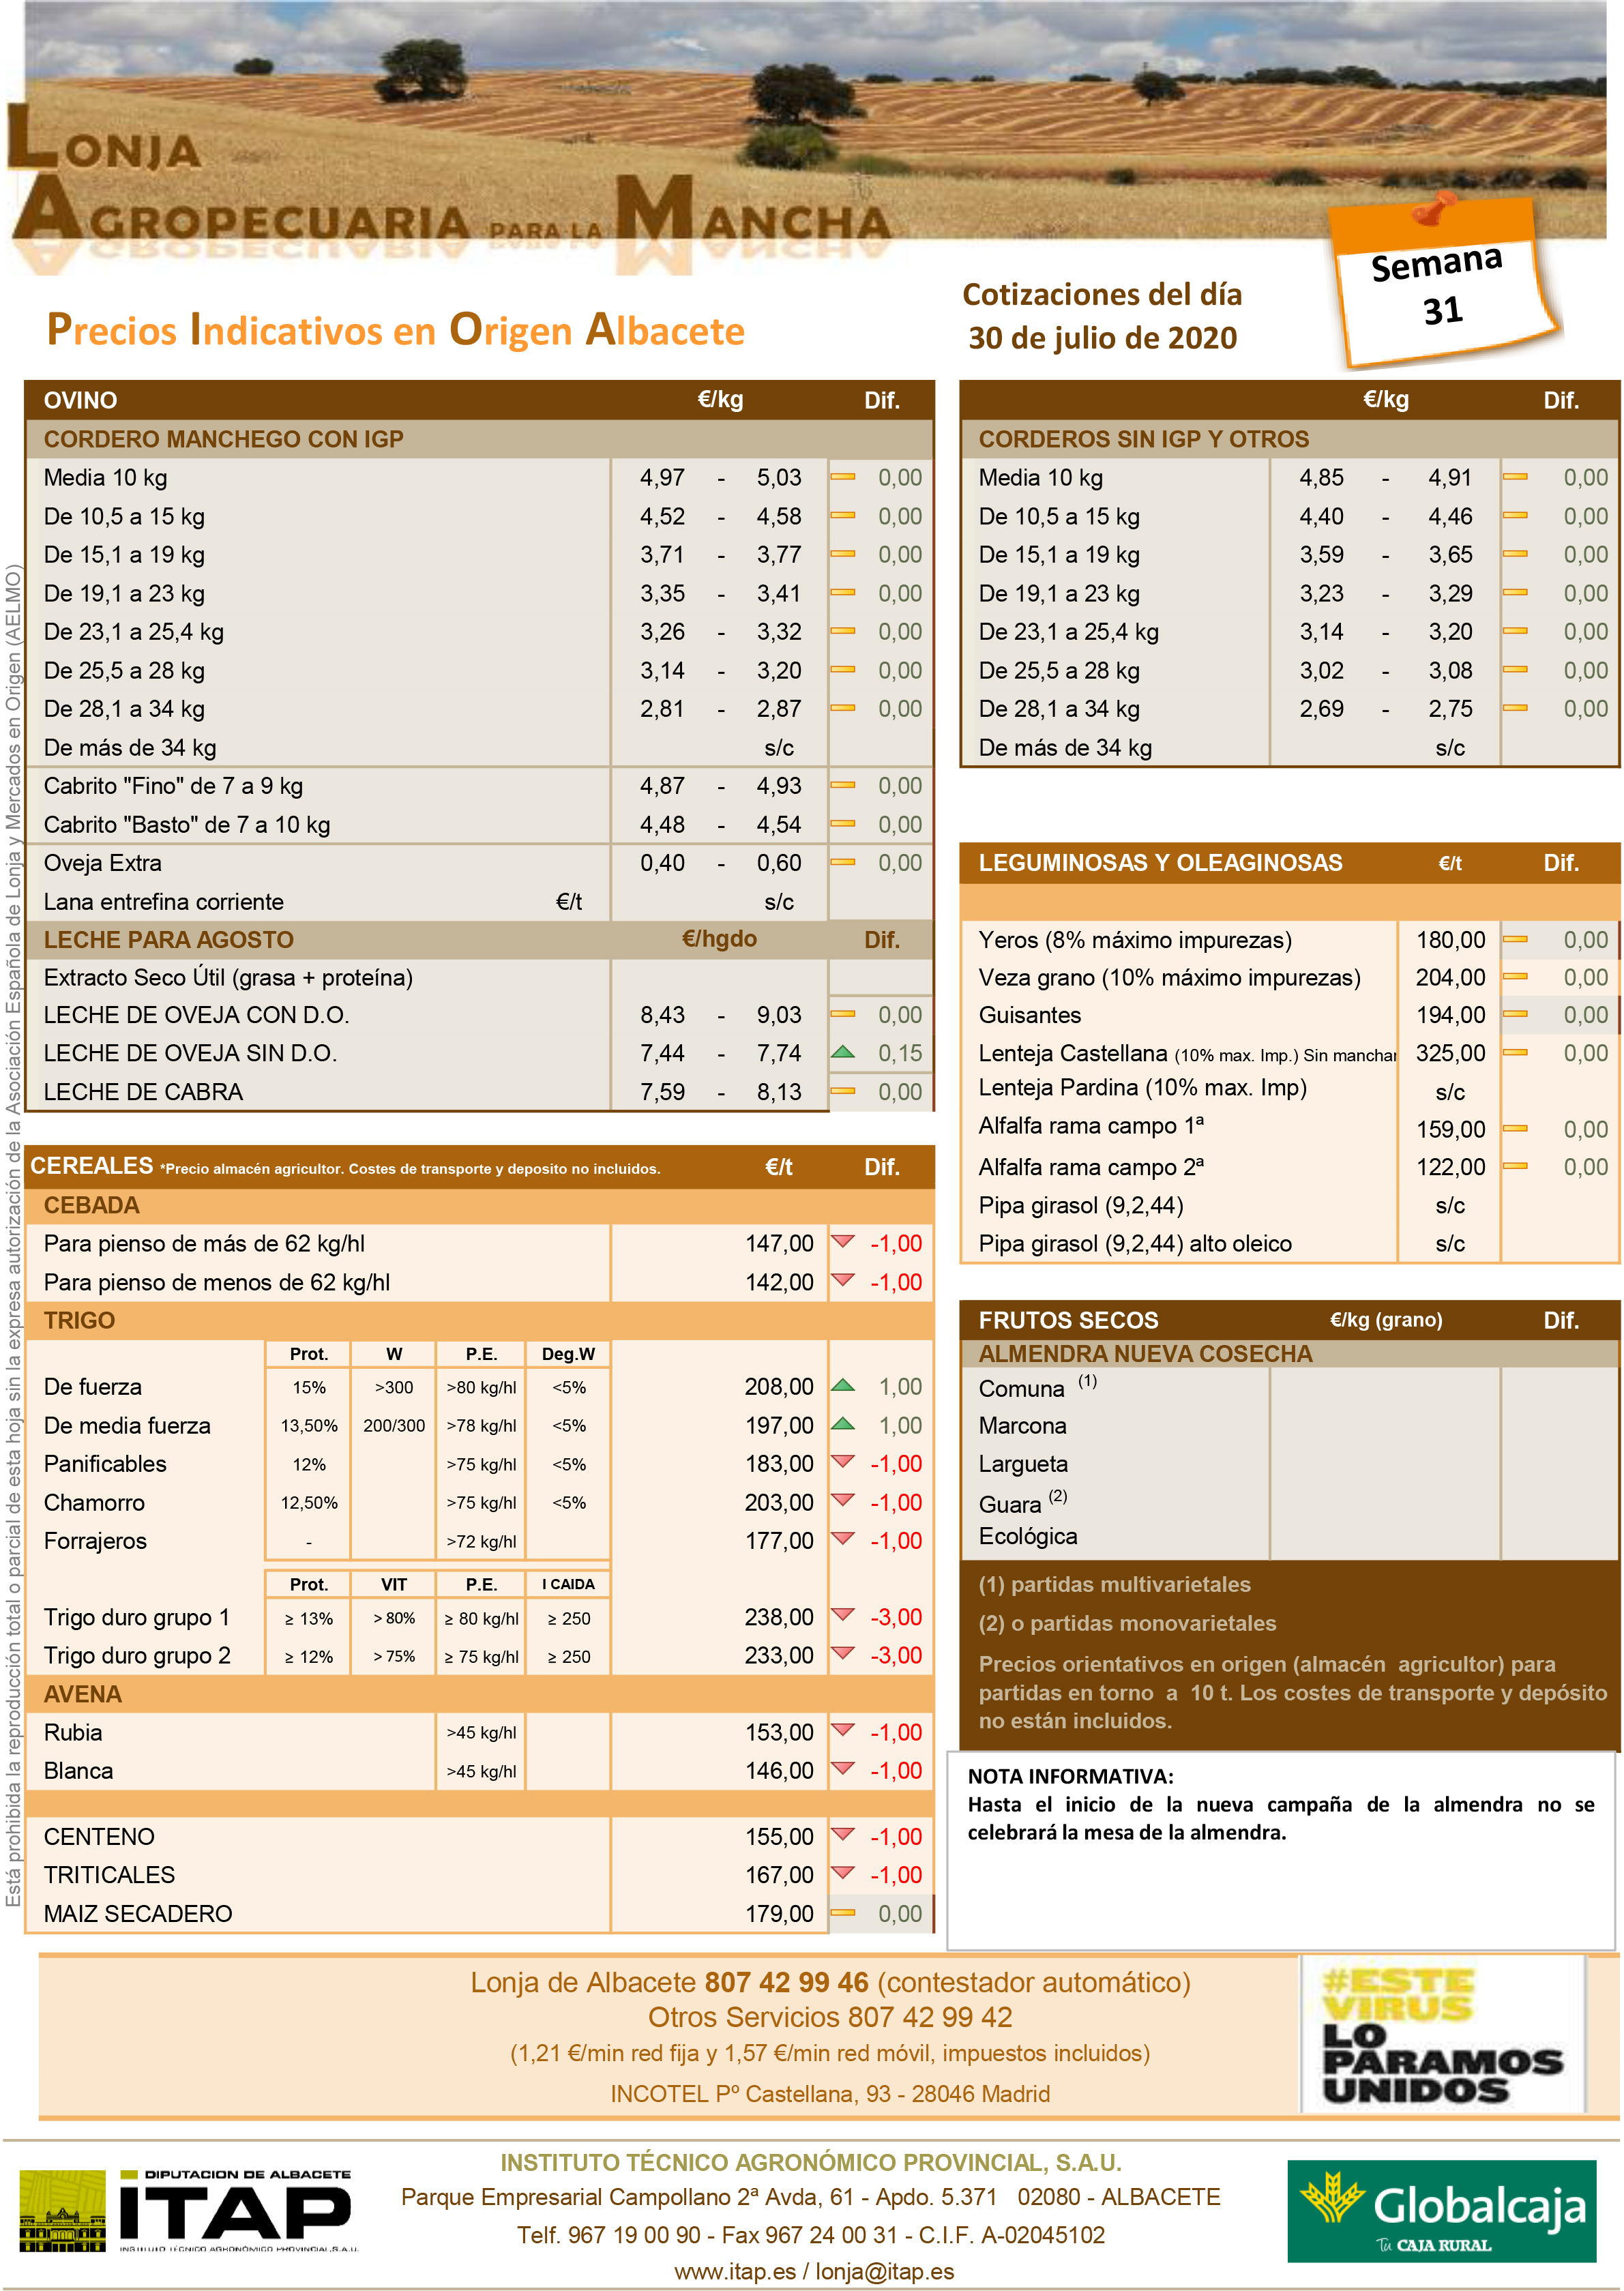Image resolution: width=1624 pixels, height=2291 pixels.
Task: Click the red down arrow for Trigo duro grupo 1
Action: tap(843, 1615)
